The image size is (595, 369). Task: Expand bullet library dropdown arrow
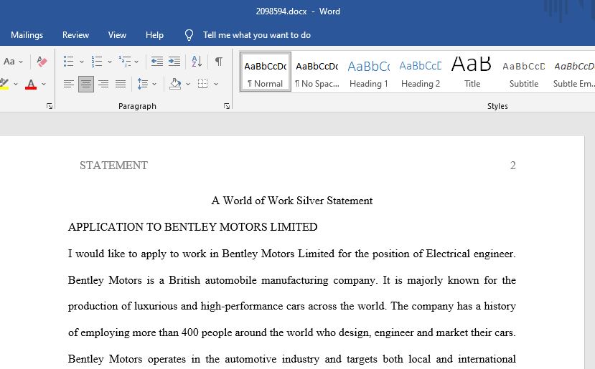(82, 62)
